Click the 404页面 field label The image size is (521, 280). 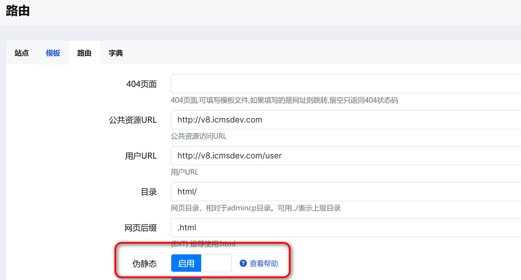(x=141, y=84)
